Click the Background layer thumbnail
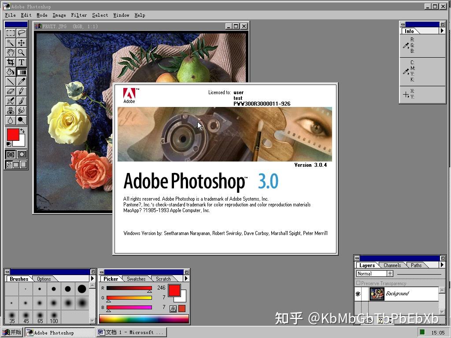Screen dimensions: 451x338 pyautogui.click(x=377, y=294)
